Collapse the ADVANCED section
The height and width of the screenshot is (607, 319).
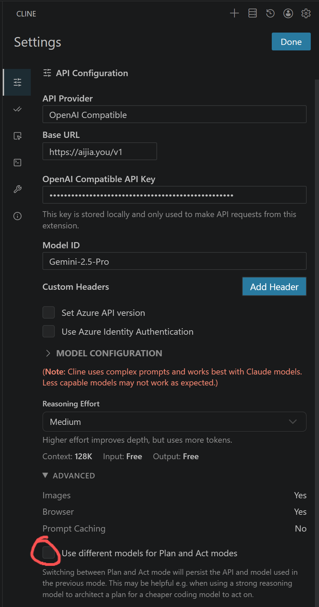click(x=69, y=476)
